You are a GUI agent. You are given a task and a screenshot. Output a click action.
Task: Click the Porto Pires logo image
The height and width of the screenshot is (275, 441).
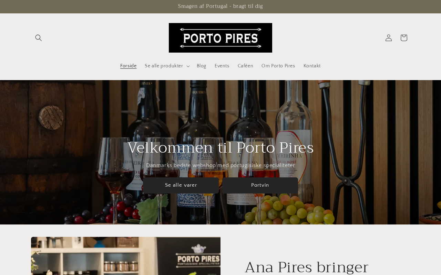click(x=220, y=38)
